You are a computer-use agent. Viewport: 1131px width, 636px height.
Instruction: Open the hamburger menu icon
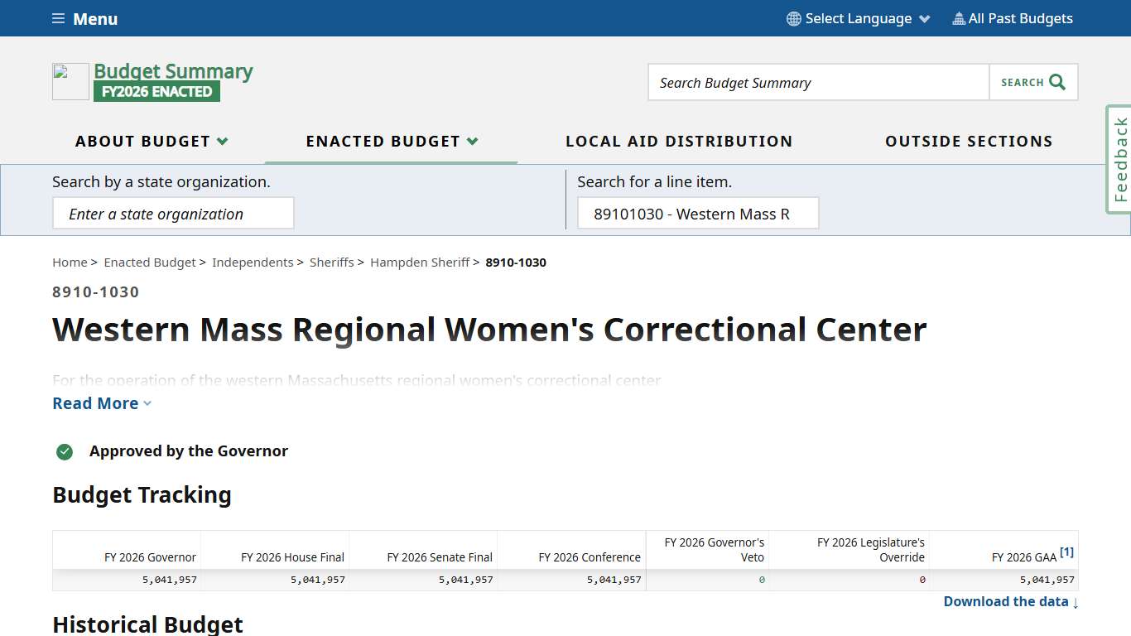57,18
